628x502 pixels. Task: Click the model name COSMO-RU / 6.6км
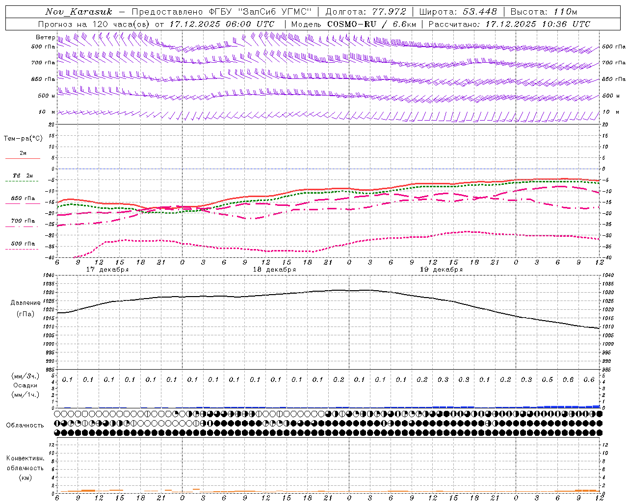click(372, 24)
